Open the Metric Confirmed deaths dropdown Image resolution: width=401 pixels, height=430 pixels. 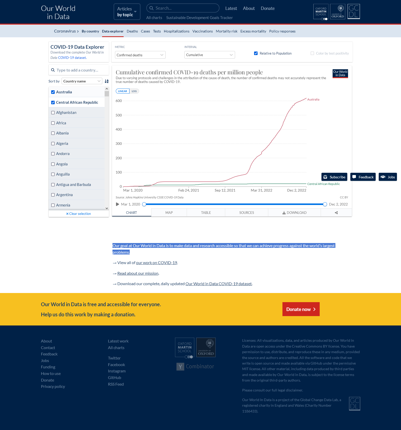point(140,55)
